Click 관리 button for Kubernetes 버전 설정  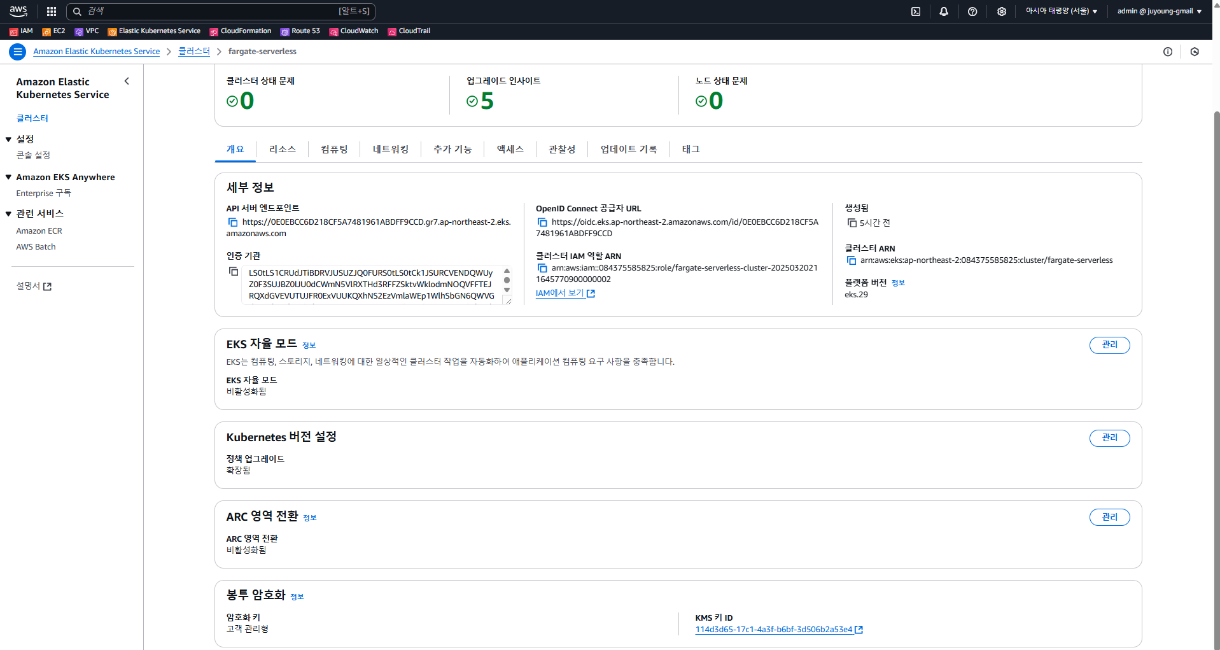(x=1110, y=438)
